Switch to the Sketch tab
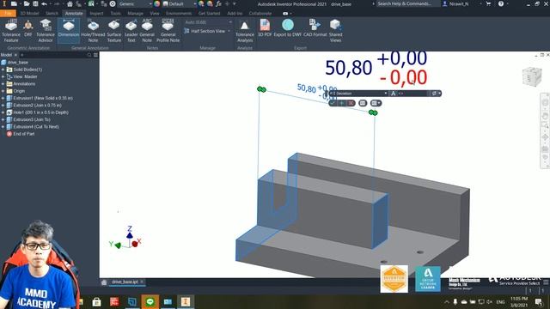The height and width of the screenshot is (309, 550). click(x=52, y=14)
